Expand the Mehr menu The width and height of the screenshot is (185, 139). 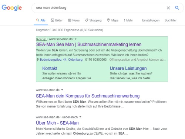128,20
